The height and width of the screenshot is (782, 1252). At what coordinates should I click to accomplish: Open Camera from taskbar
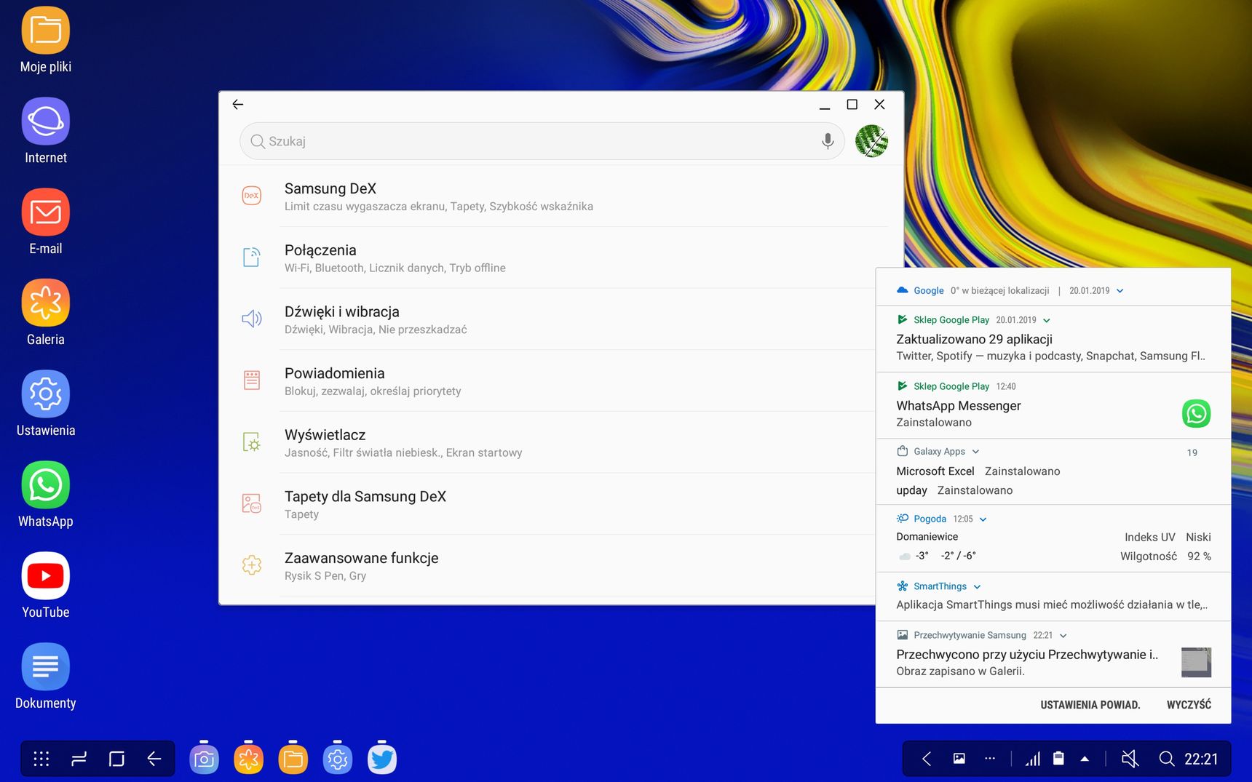[204, 759]
